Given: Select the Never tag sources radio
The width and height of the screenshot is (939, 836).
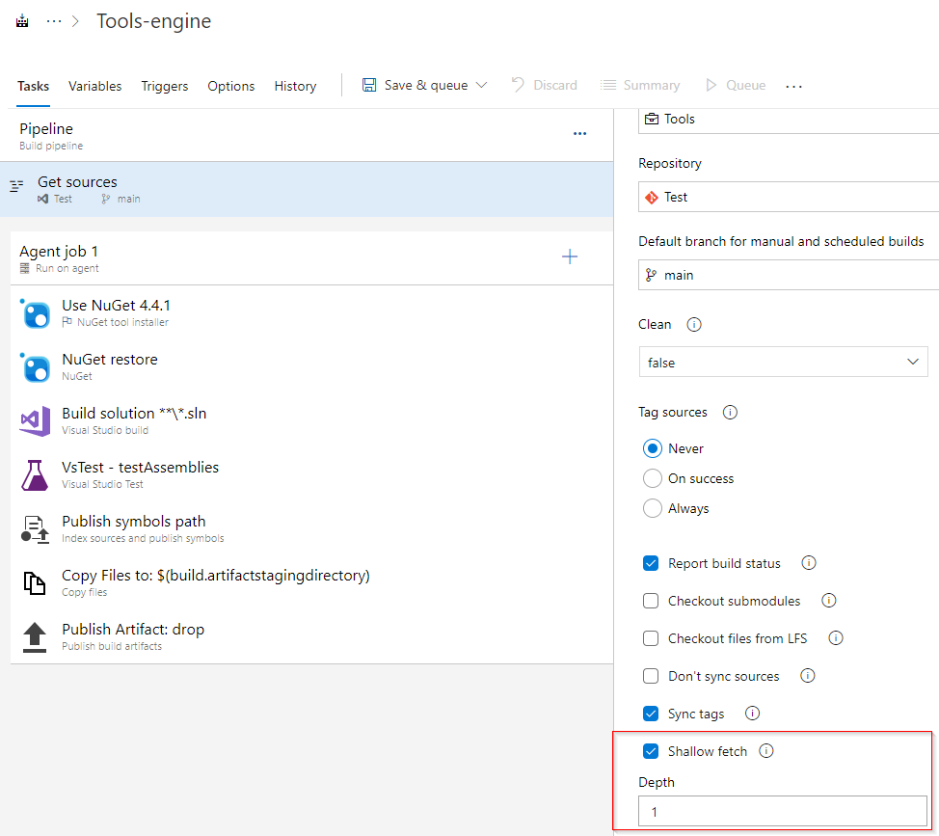Looking at the screenshot, I should click(652, 448).
